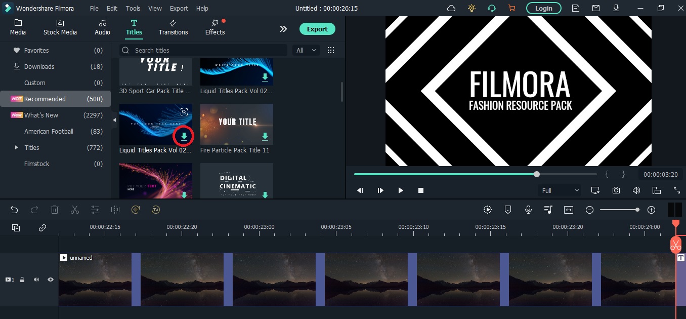
Task: Switch to the Transitions tab
Action: tap(173, 27)
